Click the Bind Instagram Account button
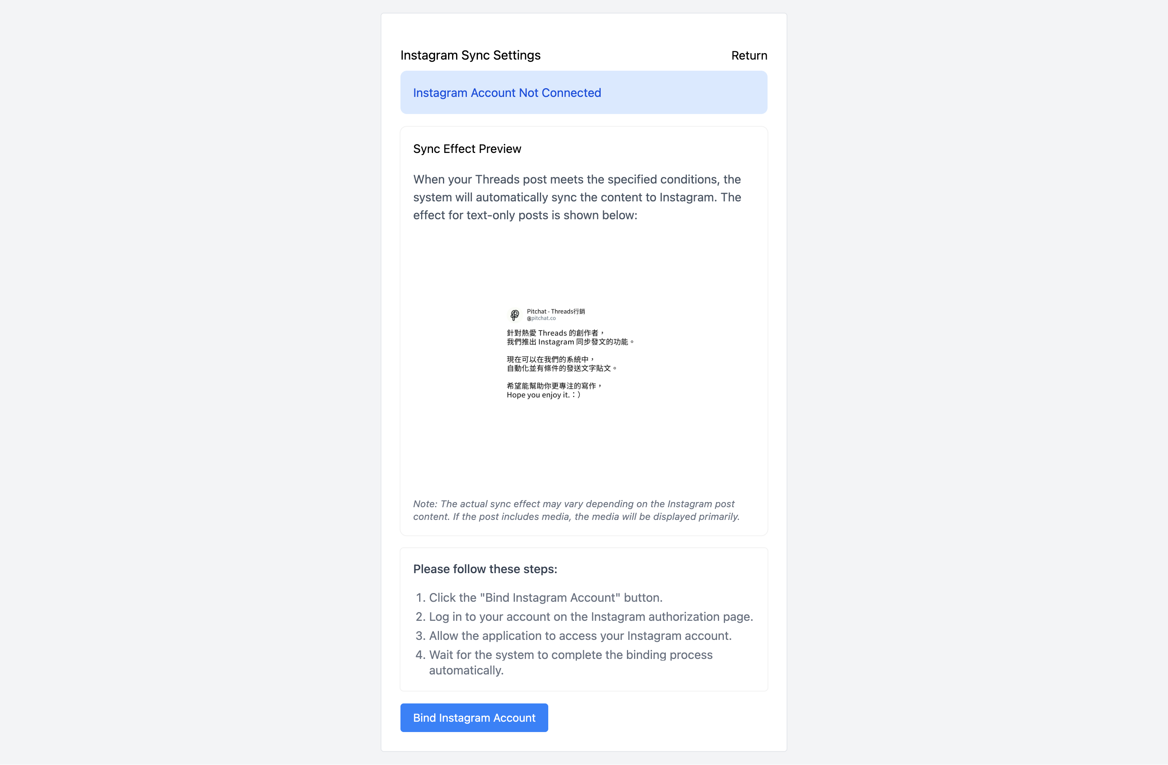This screenshot has width=1168, height=765. pos(474,717)
